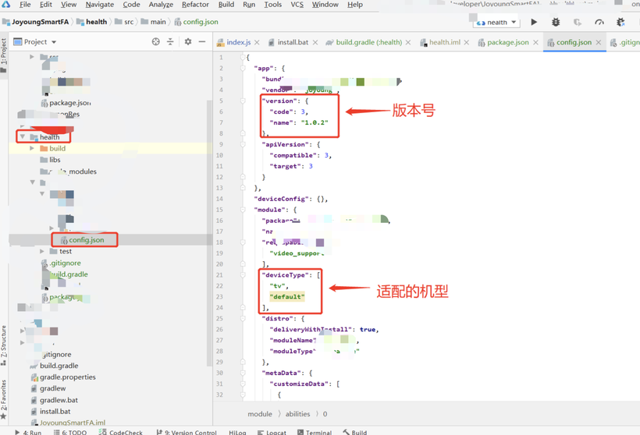The height and width of the screenshot is (435, 640).
Task: Open the 1: Project side tool window
Action: (4, 55)
